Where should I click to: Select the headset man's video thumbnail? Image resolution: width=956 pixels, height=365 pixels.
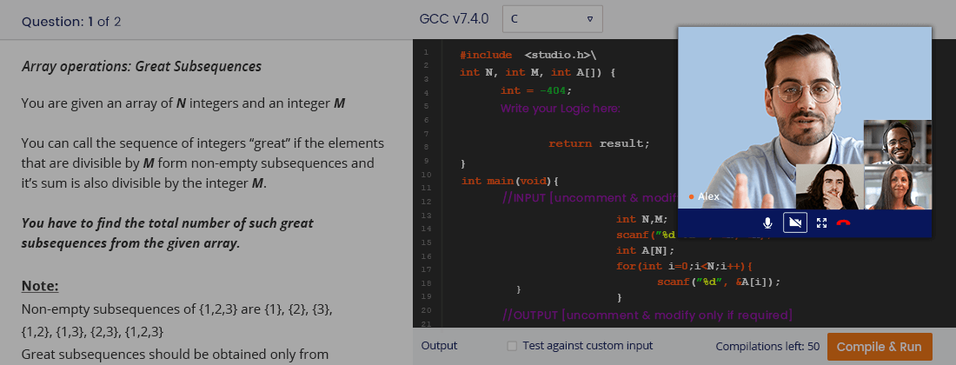[898, 142]
